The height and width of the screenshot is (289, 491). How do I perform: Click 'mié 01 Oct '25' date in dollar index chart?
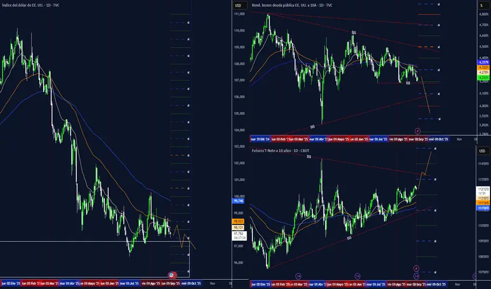(x=191, y=283)
